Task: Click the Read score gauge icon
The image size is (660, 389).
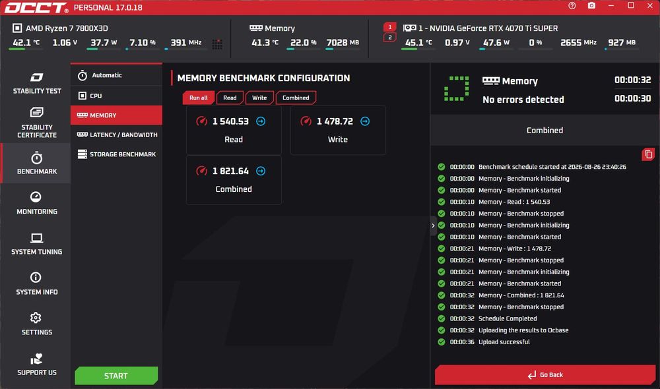Action: pos(201,121)
